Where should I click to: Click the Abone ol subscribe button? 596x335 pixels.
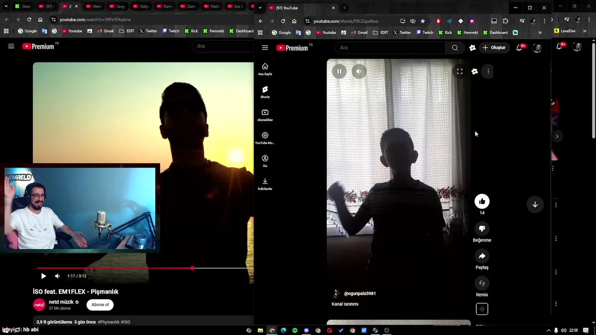[100, 305]
